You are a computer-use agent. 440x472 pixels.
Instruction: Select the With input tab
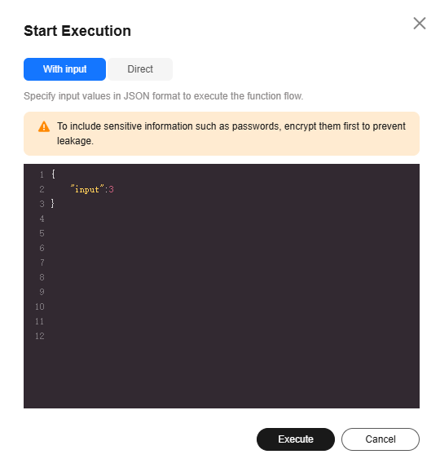point(64,69)
